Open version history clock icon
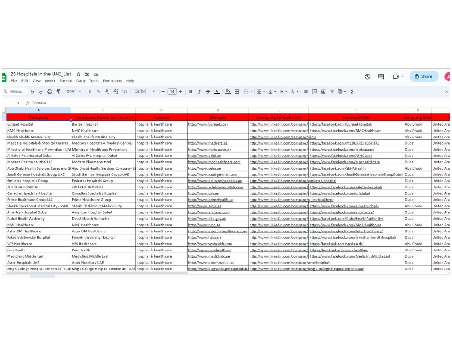This screenshot has height=339, width=452. (x=367, y=76)
